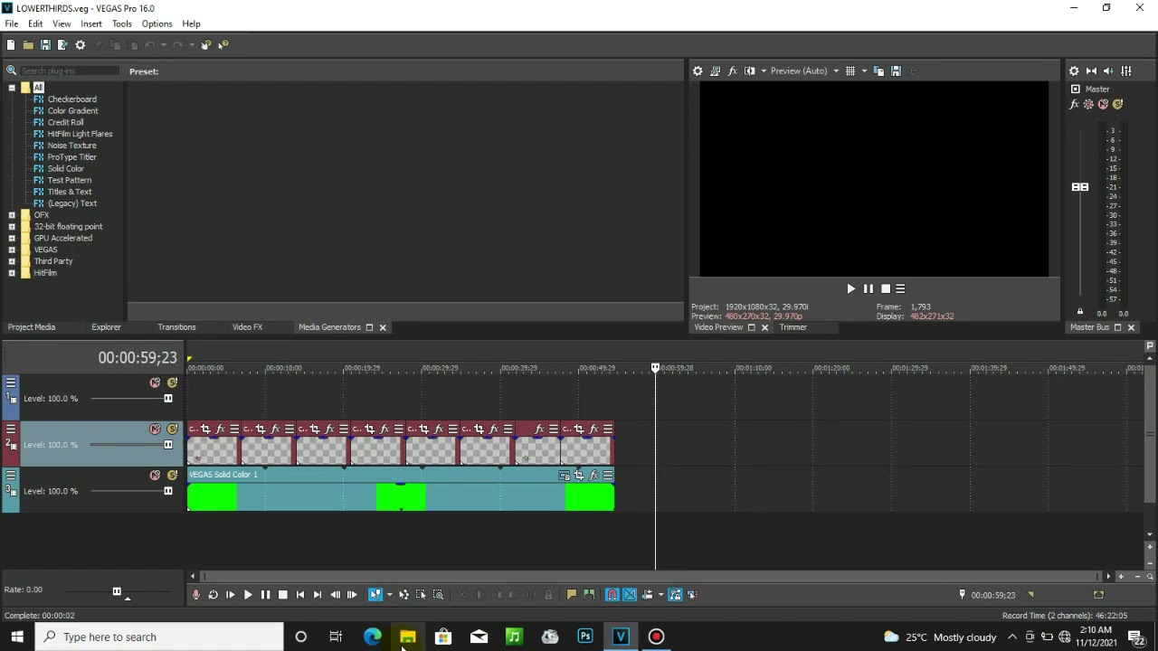Select the Normal Edit tool

(375, 594)
